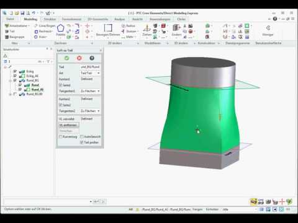Open the Art dropdown showing Teil/Teil
Viewport: 298px width, 223px height.
90,73
